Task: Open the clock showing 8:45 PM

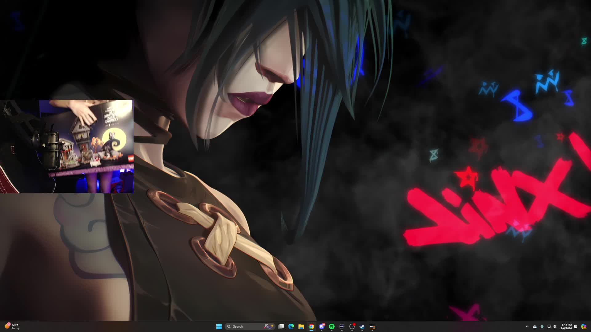Action: 566,326
